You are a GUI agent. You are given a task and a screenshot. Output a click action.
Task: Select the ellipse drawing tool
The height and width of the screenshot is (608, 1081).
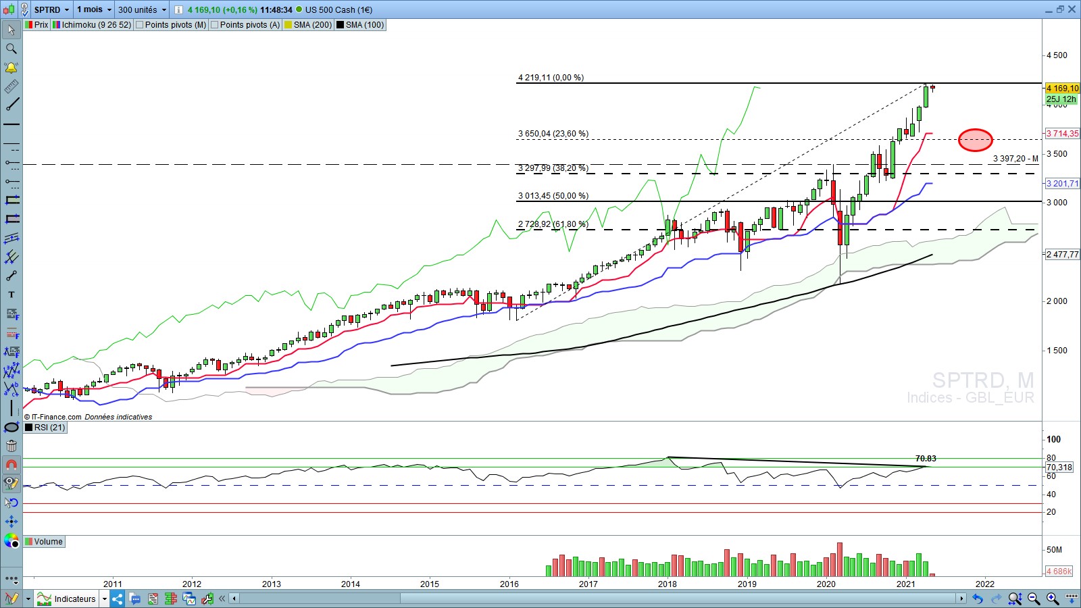pos(11,427)
